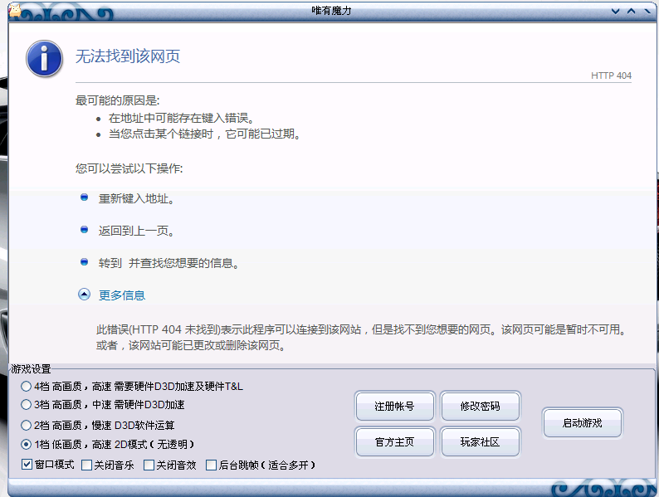Enable 后台跳帧 for multi-instance play

[x=211, y=465]
